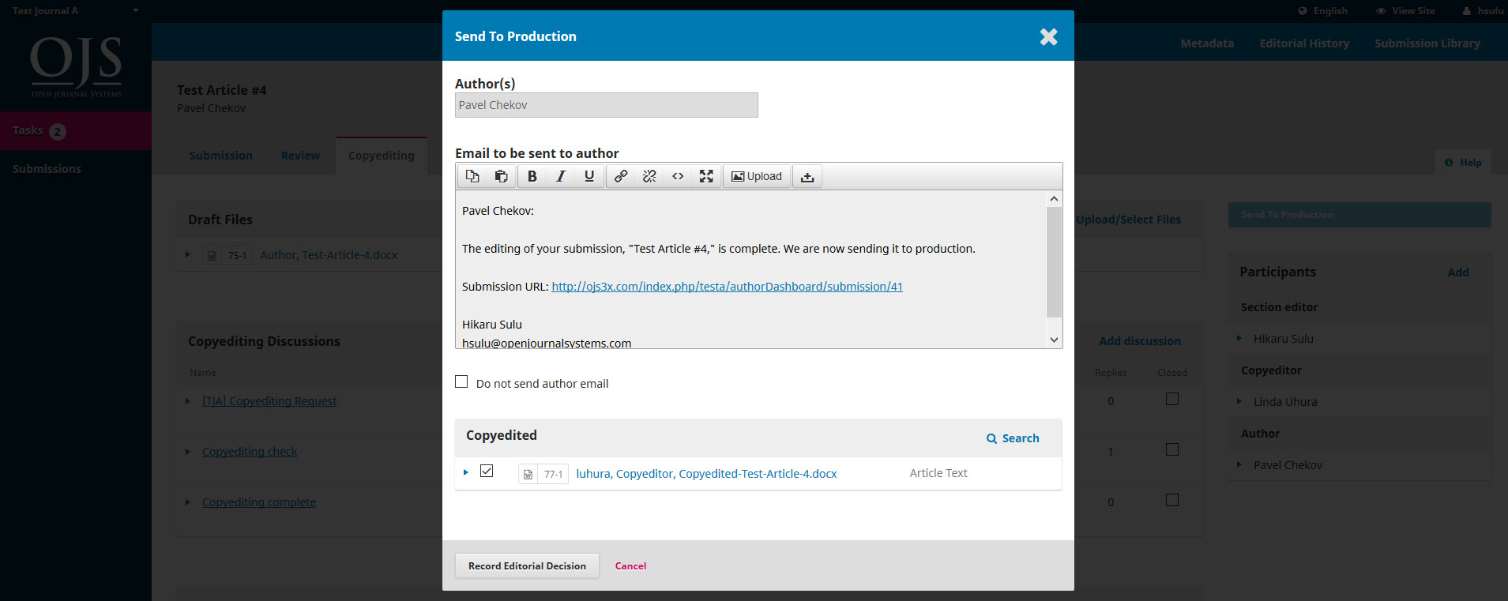The image size is (1508, 601).
Task: Expand the Copyediting complete discussion row
Action: [x=187, y=502]
